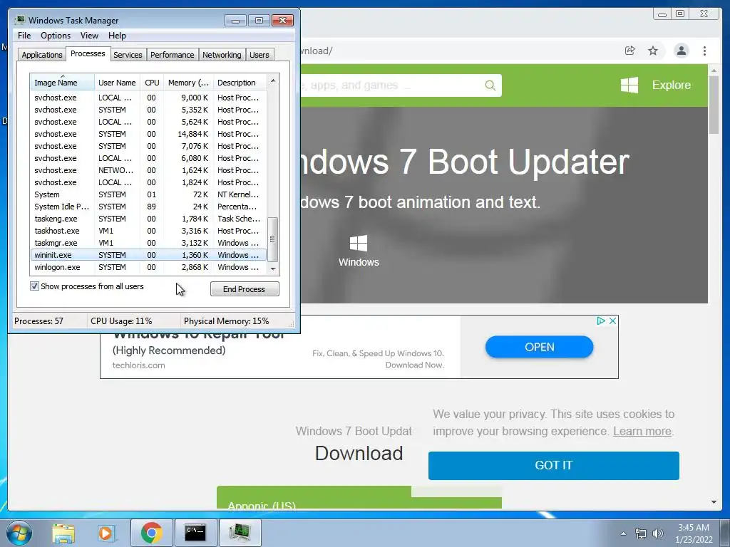Screen dimensions: 730x547
Task: Open the Windows Start orb
Action: [x=19, y=533]
